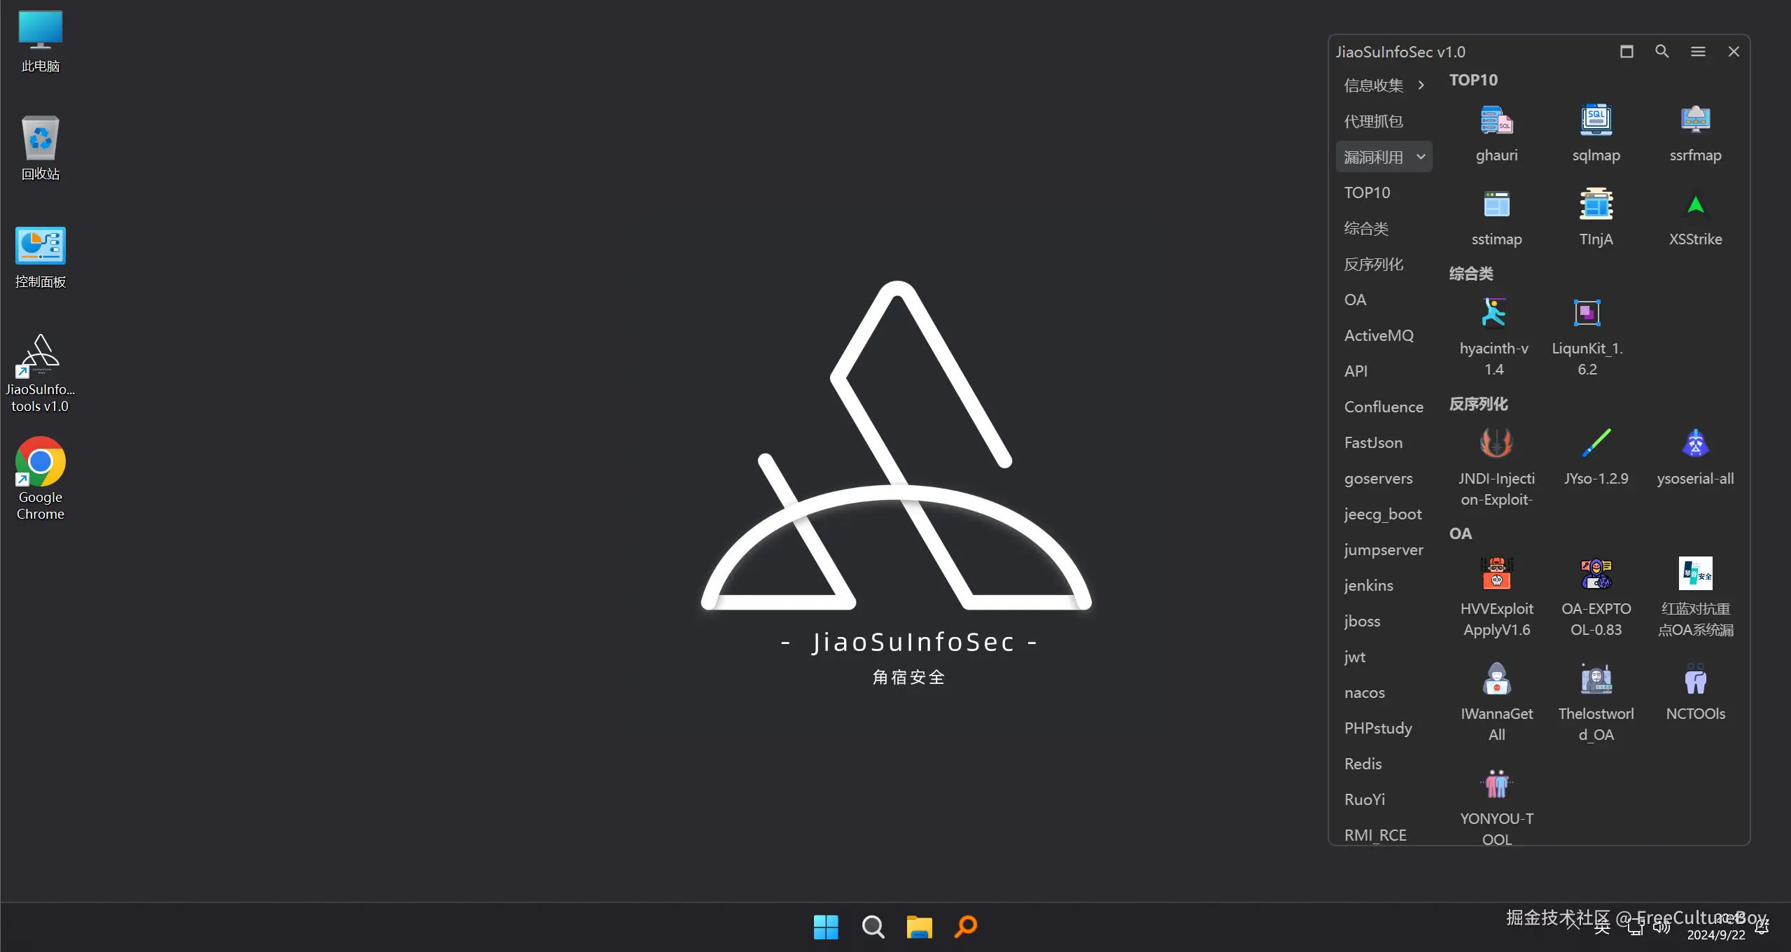The width and height of the screenshot is (1791, 952).
Task: Select 代理抓包 in the sidebar
Action: [1373, 121]
